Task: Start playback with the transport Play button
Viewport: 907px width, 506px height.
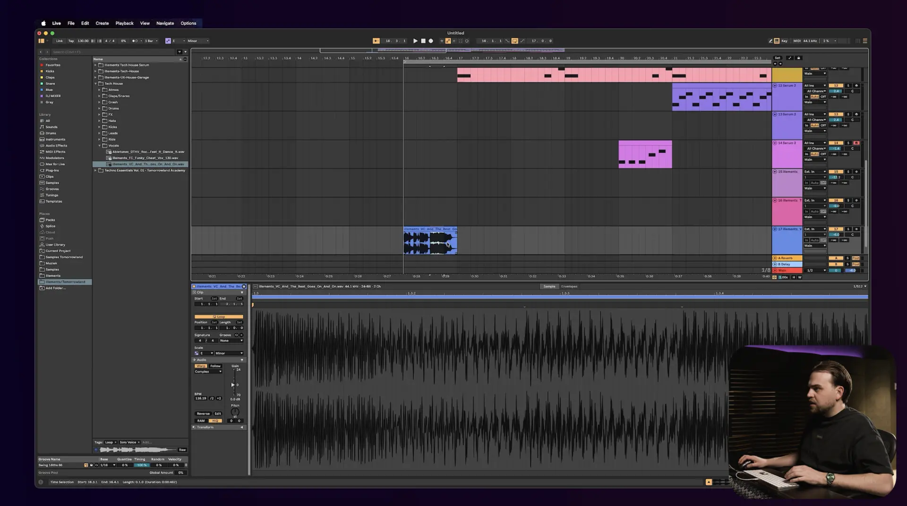Action: tap(415, 41)
